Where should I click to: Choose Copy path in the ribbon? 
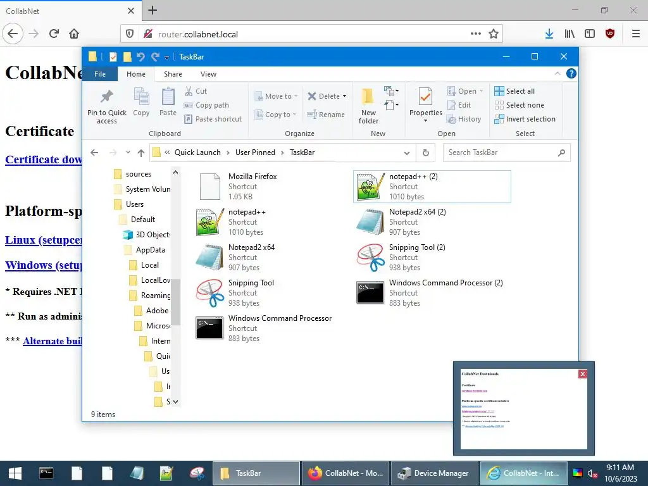207,105
